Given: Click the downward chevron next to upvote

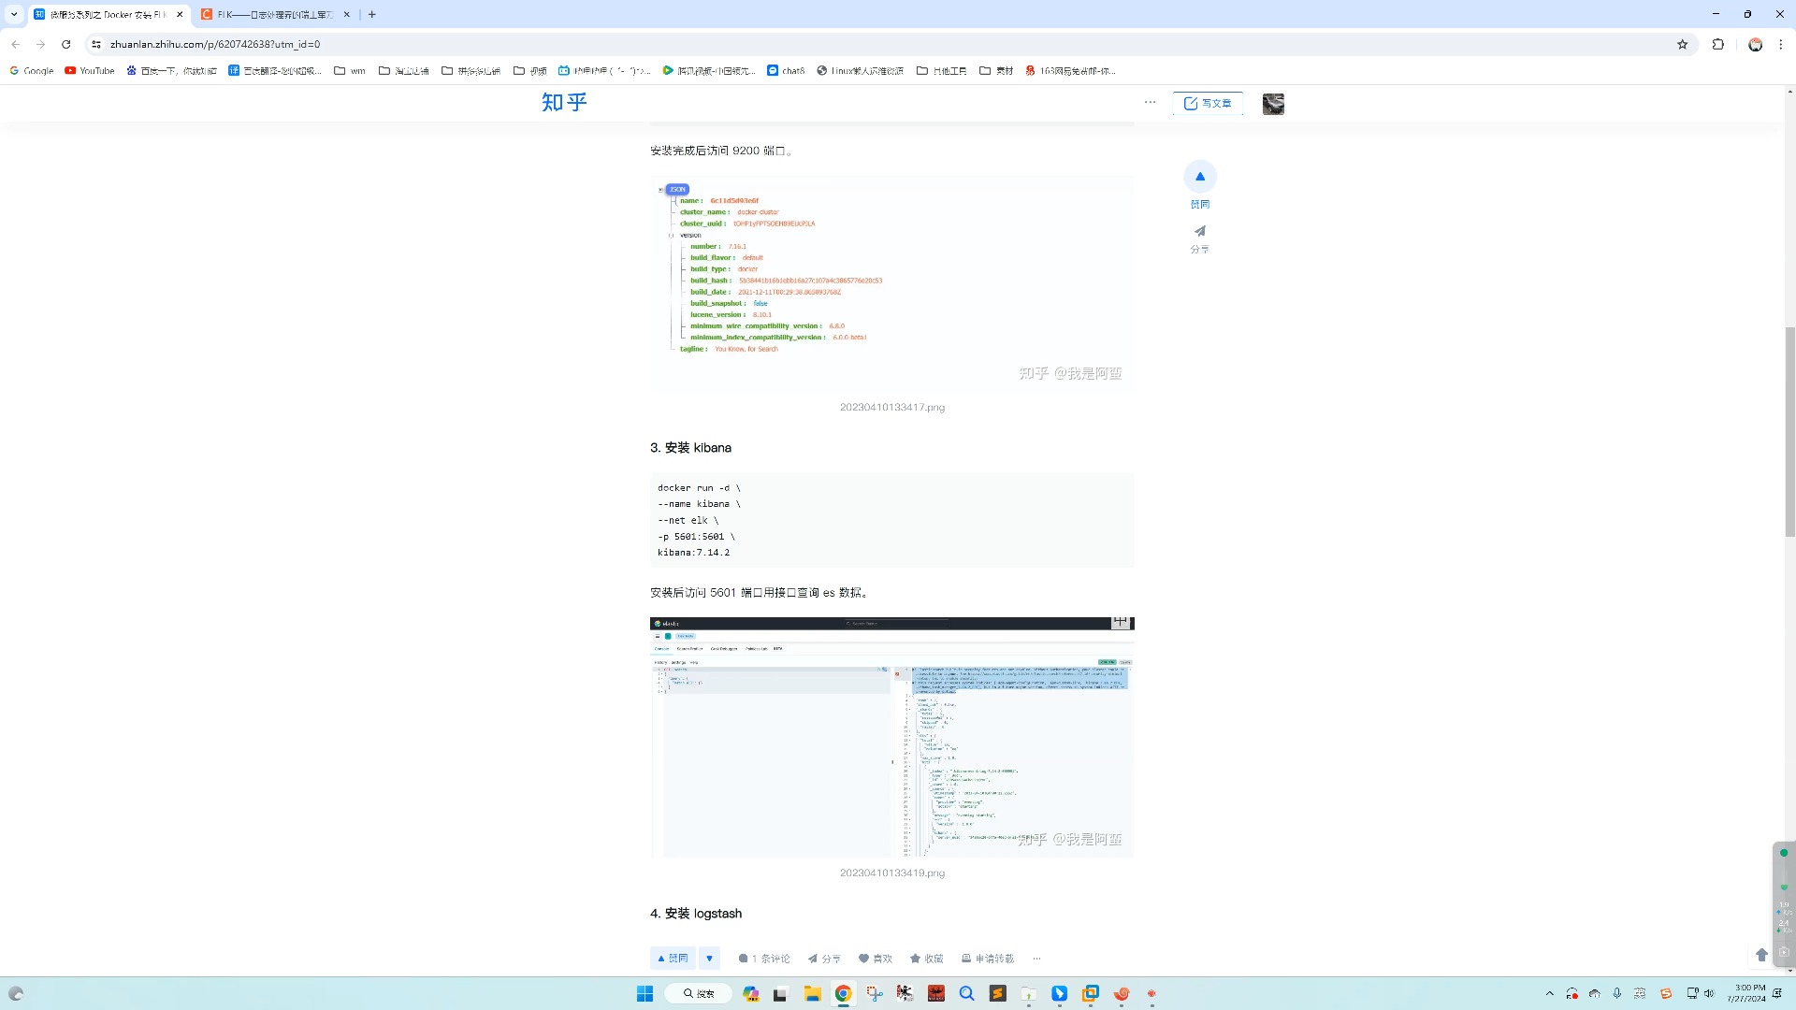Looking at the screenshot, I should tap(709, 959).
